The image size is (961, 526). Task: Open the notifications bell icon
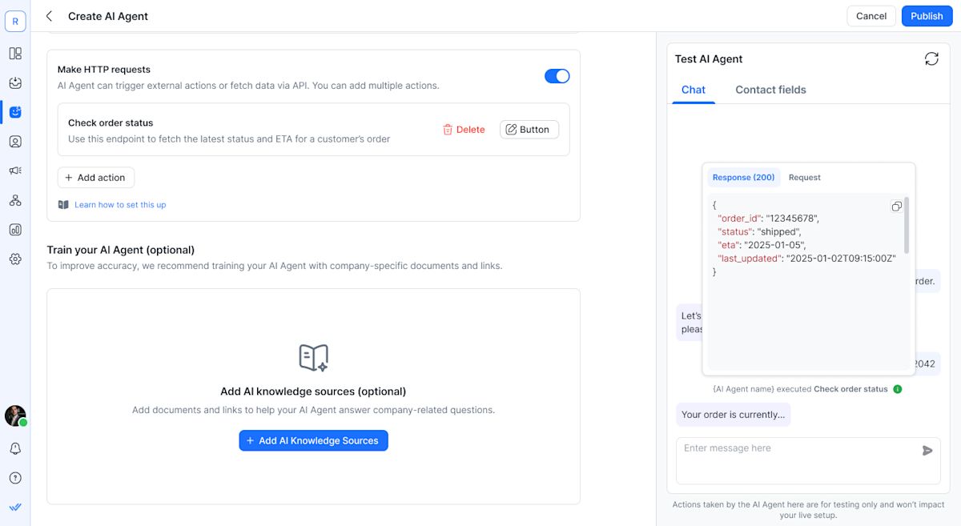click(x=15, y=448)
